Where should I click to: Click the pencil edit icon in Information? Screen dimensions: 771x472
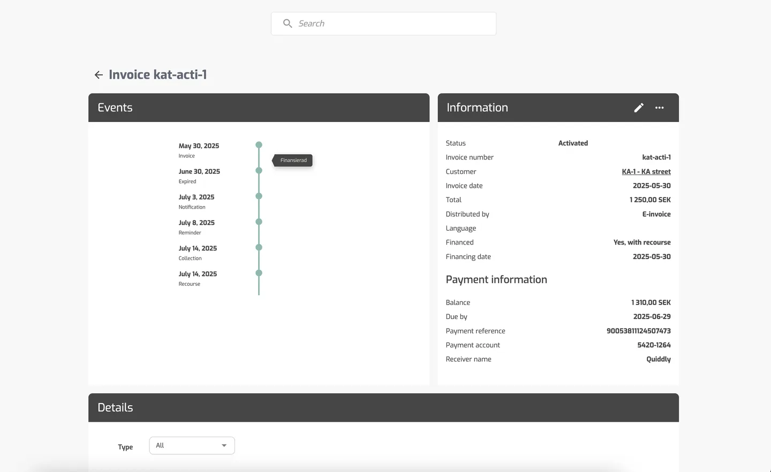click(x=639, y=108)
